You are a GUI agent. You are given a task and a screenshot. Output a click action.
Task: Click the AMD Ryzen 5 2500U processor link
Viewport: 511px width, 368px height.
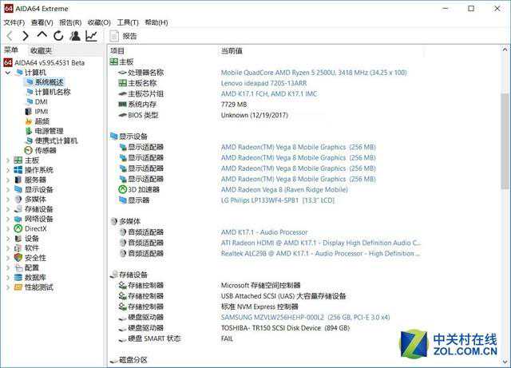(313, 73)
